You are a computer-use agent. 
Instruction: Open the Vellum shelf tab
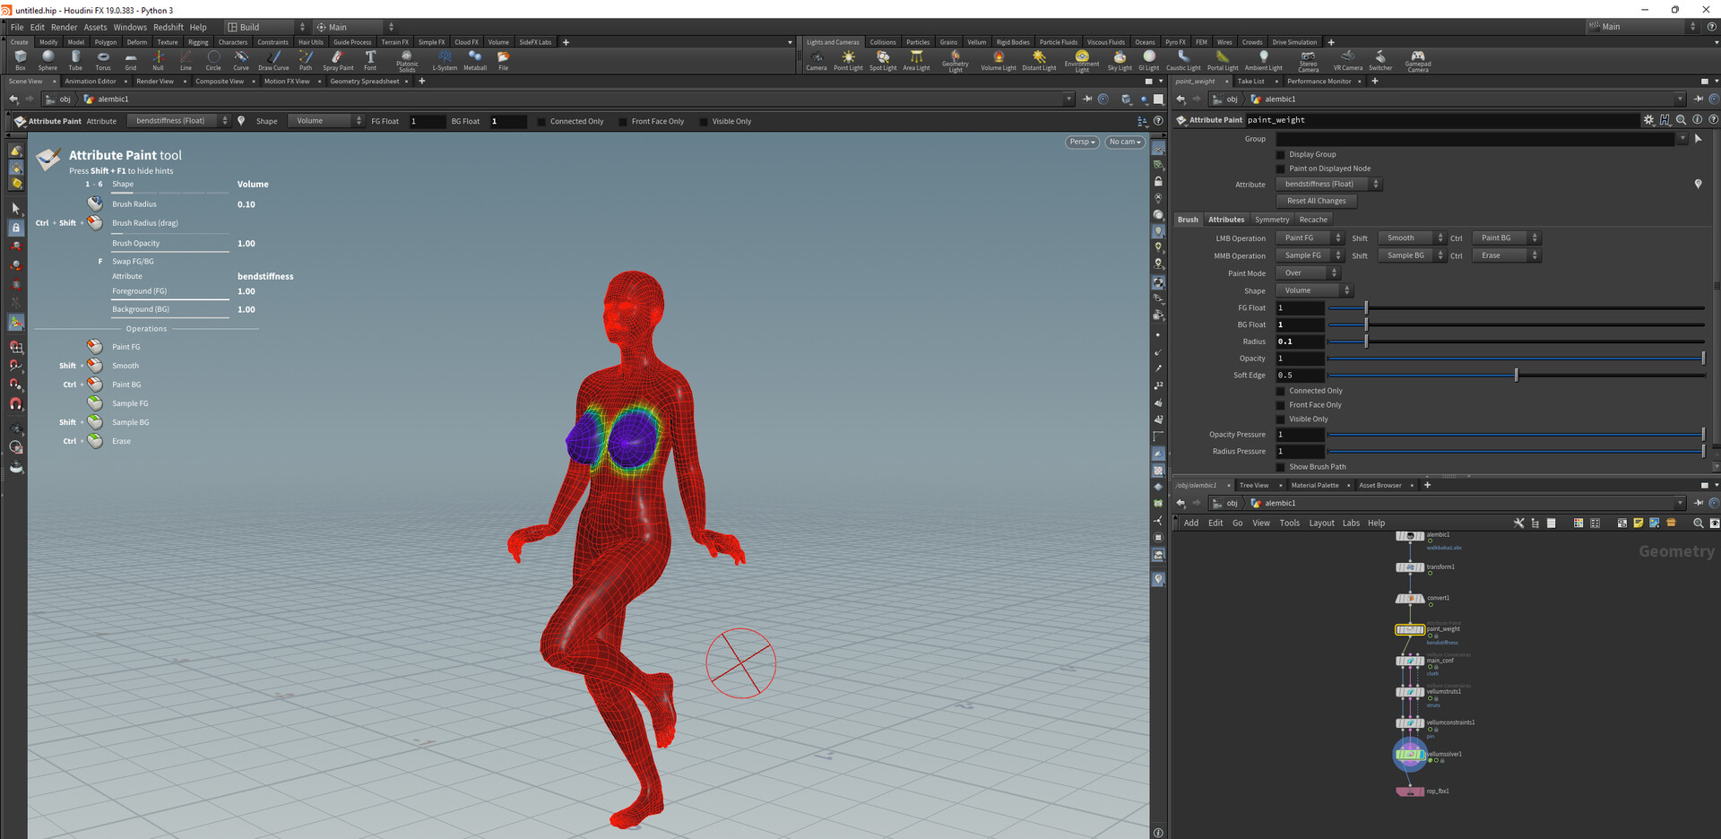pyautogui.click(x=976, y=41)
